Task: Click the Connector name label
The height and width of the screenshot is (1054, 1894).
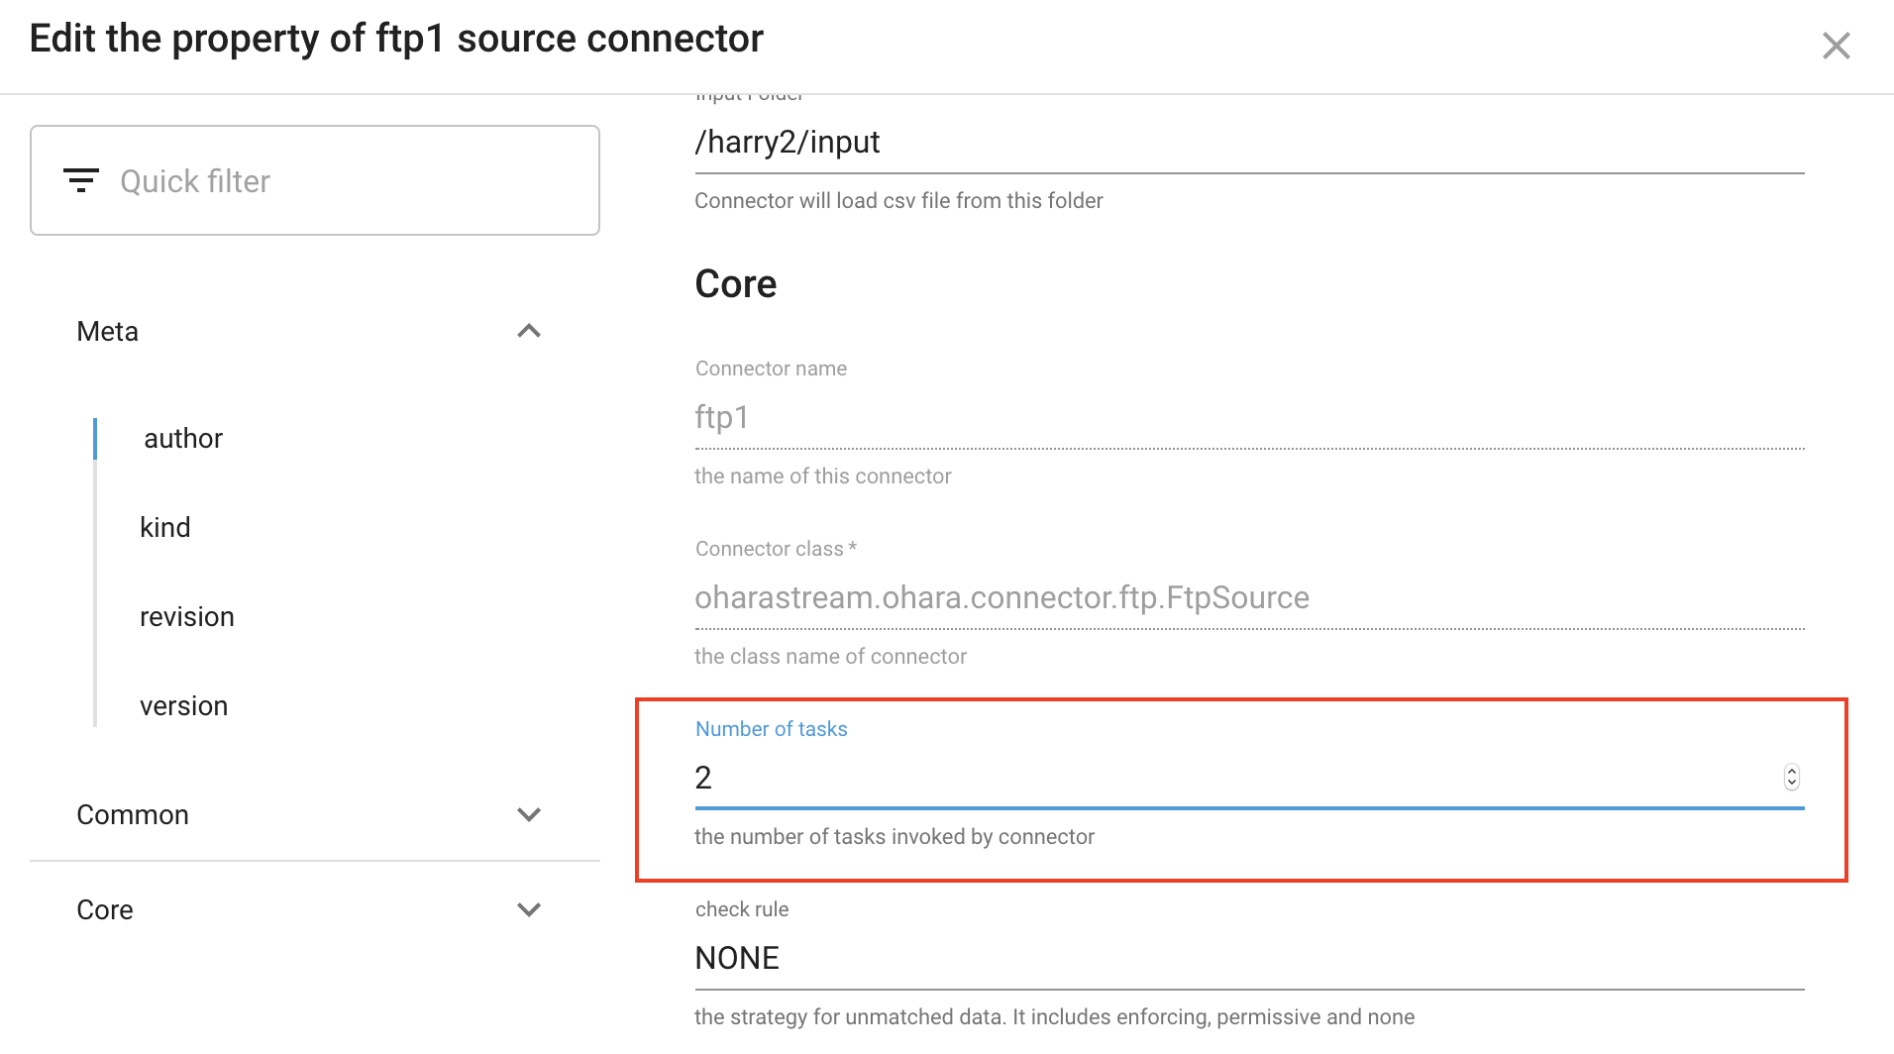Action: coord(771,369)
